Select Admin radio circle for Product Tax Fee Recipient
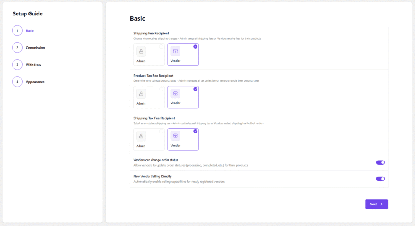The height and width of the screenshot is (226, 415). click(x=161, y=89)
